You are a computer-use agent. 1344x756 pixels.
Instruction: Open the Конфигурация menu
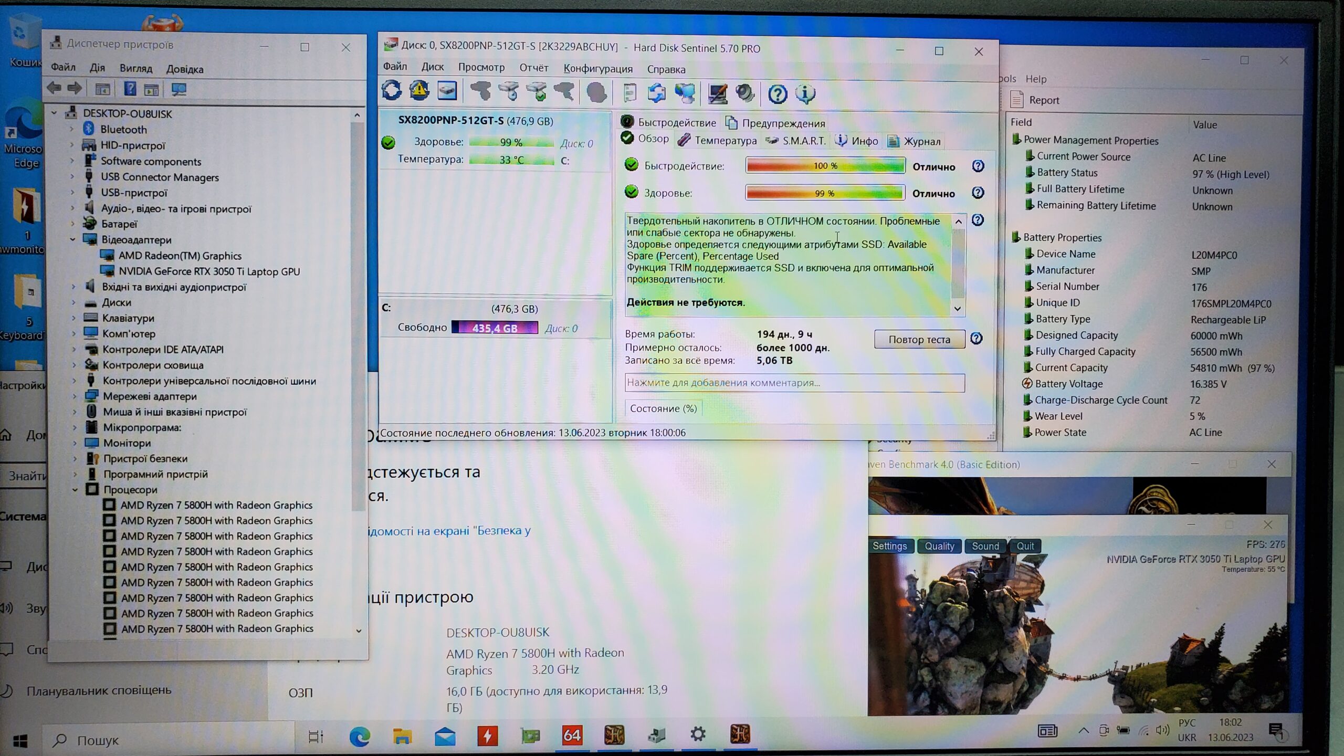[597, 69]
